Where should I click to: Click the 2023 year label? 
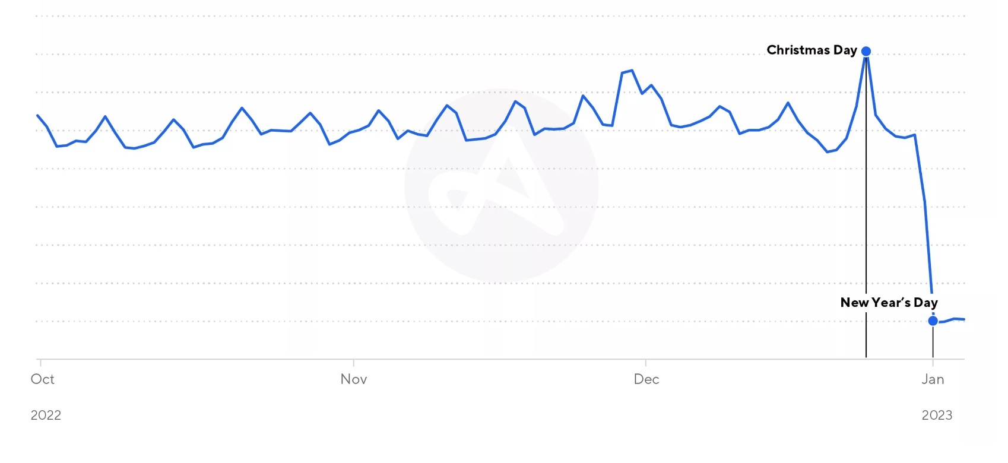pyautogui.click(x=937, y=416)
